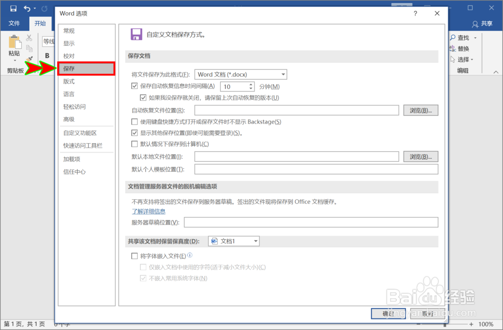The height and width of the screenshot is (330, 503).
Task: Select the Typography (版式) category
Action: pyautogui.click(x=87, y=81)
